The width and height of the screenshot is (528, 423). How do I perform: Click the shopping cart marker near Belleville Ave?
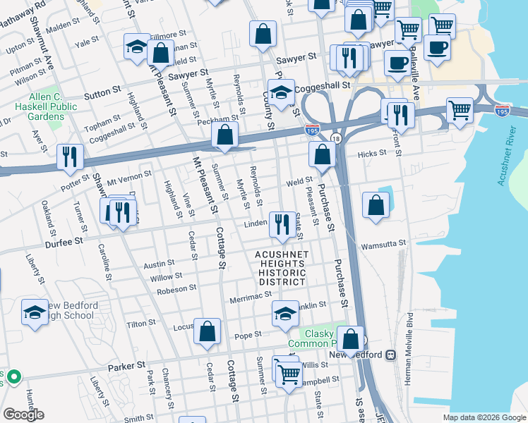[x=408, y=32]
